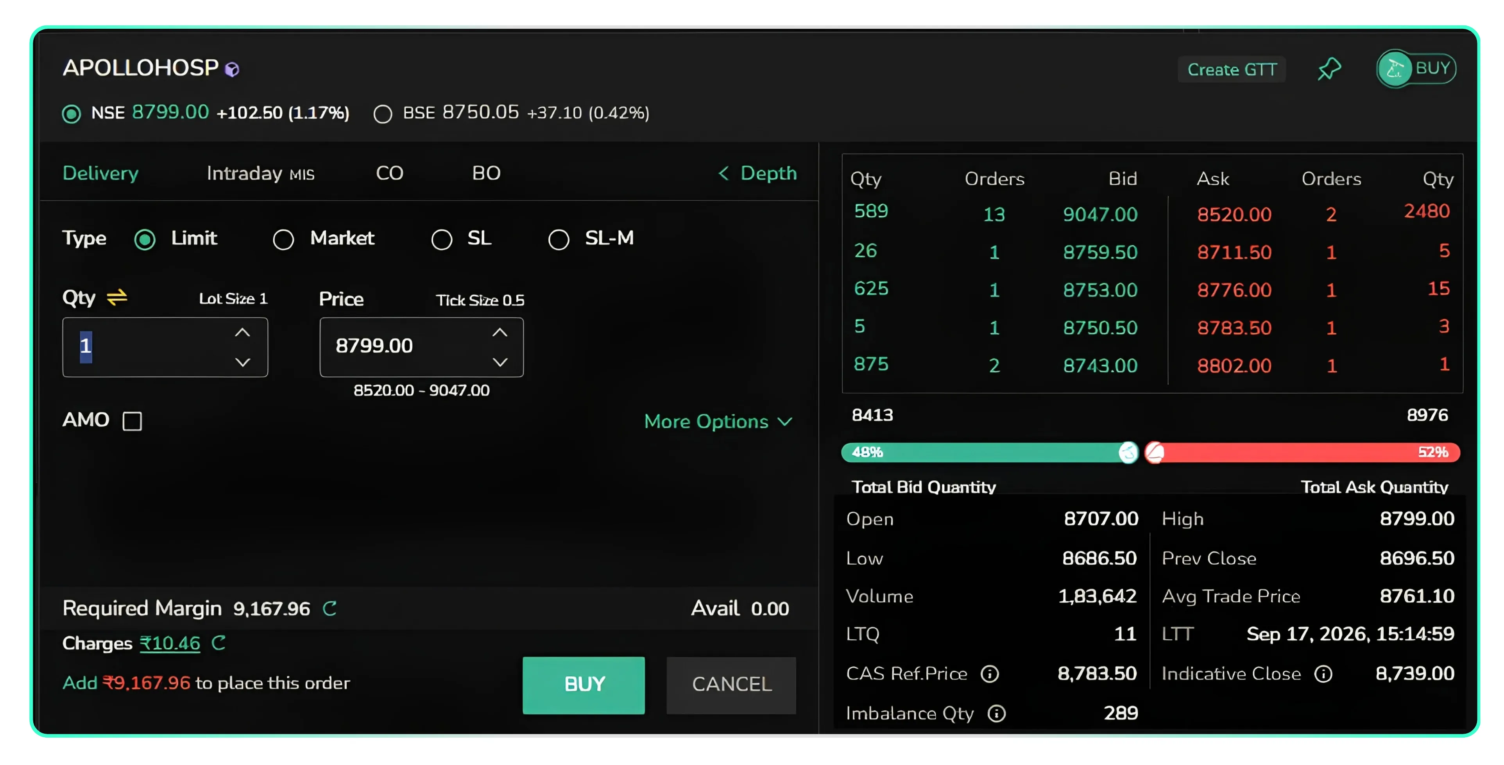Screen dimensions: 1504x765
Task: Refresh the Charges amount
Action: pos(218,643)
